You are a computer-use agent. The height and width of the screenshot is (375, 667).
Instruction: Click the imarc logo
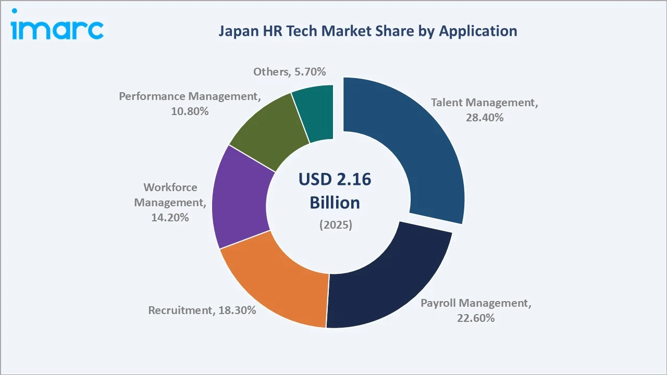point(57,24)
